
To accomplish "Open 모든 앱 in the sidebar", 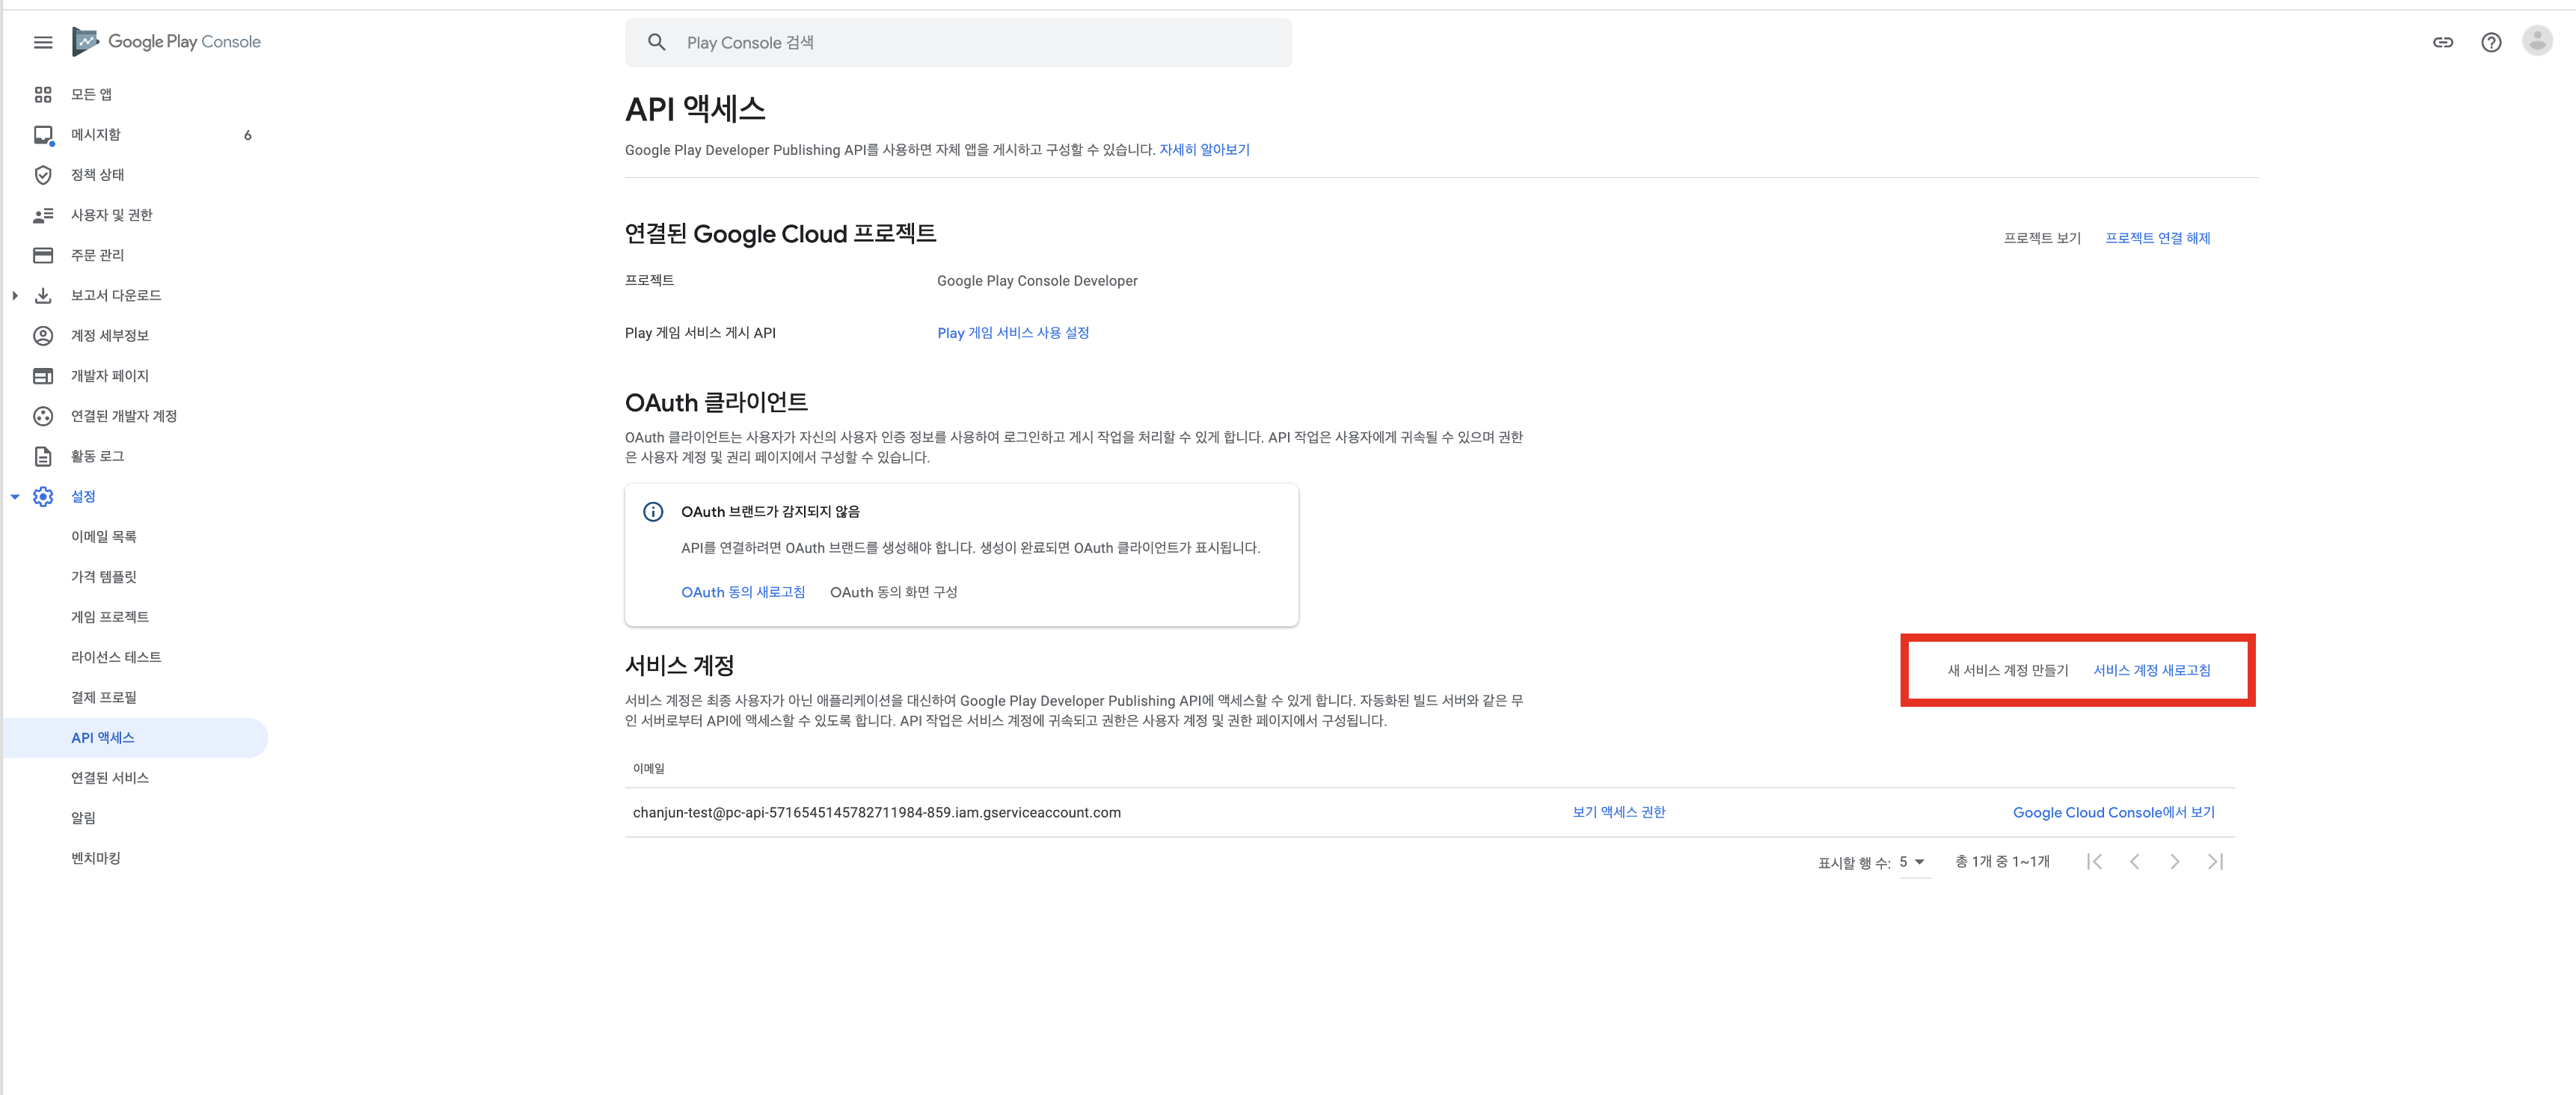I will pos(91,94).
